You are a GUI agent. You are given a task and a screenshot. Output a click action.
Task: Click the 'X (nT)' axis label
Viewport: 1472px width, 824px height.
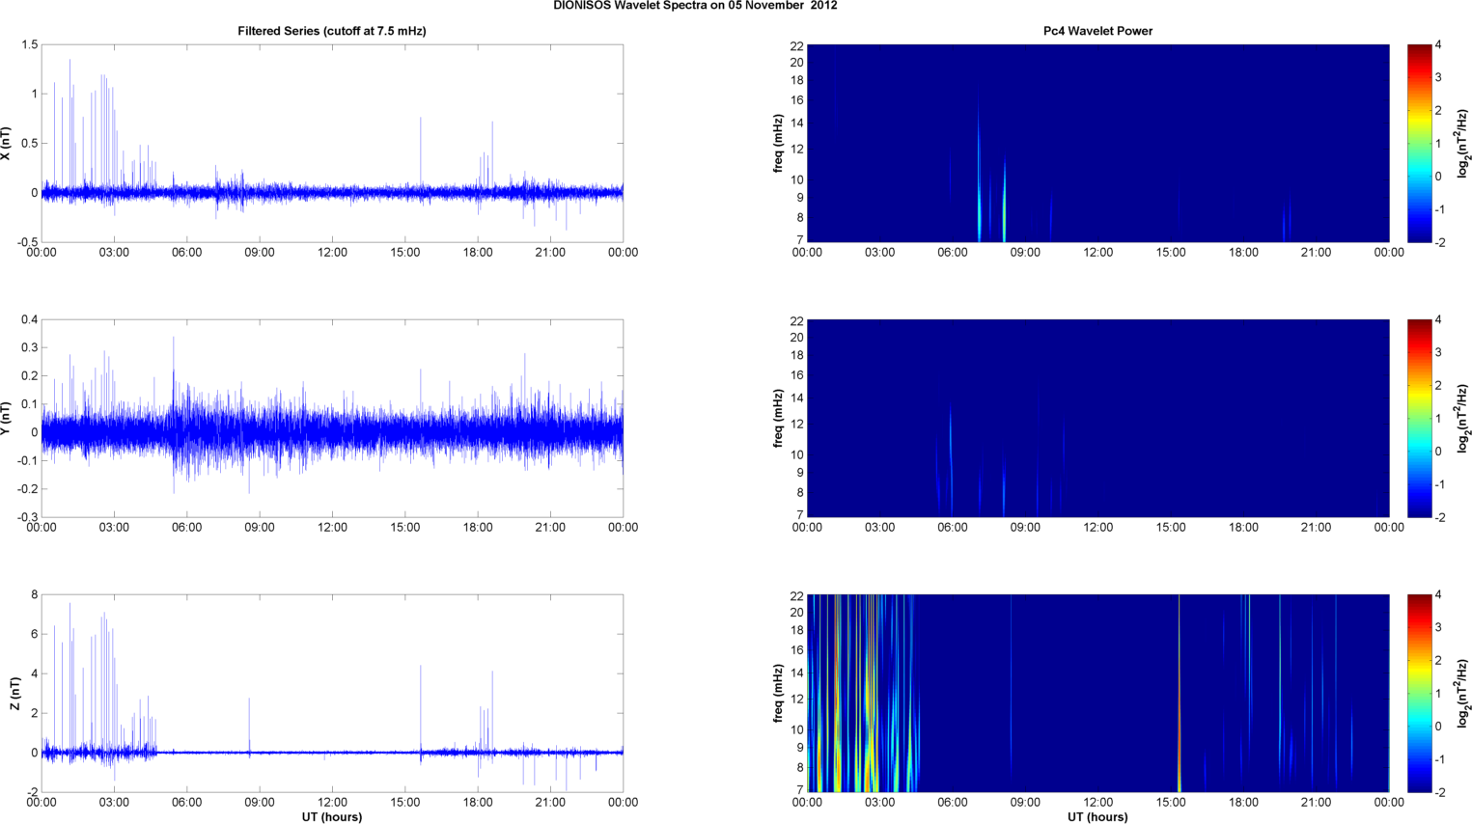(6, 144)
